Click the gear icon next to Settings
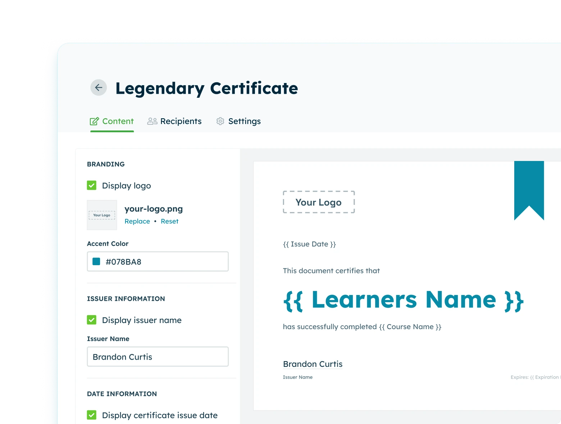The image size is (561, 424). point(220,121)
